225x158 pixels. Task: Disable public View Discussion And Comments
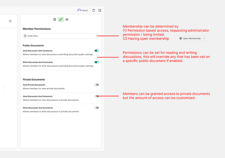tap(97, 50)
